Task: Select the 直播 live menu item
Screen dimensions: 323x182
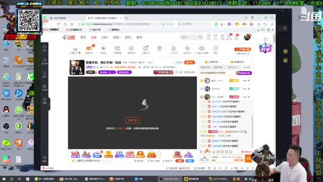Action: (x=93, y=37)
